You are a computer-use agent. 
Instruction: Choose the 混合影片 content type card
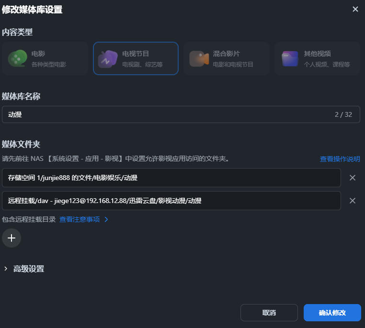(x=227, y=58)
